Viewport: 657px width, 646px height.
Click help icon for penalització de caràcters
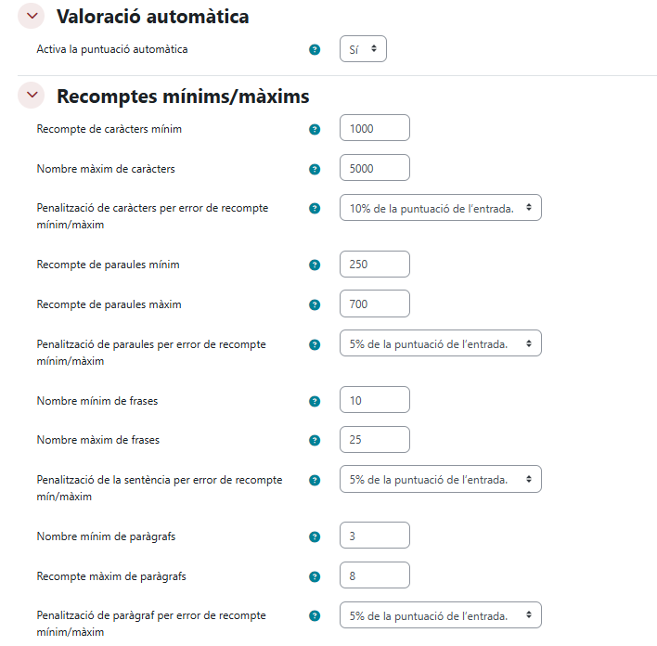[315, 208]
